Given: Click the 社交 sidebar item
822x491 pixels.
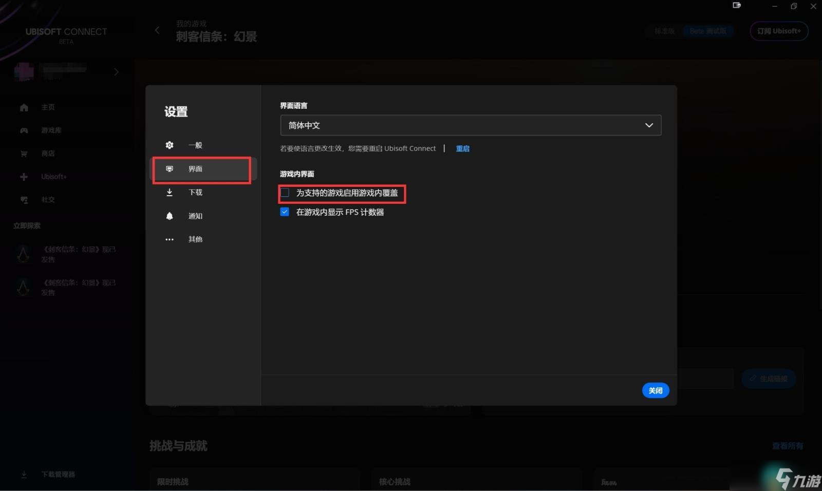Looking at the screenshot, I should [x=48, y=200].
